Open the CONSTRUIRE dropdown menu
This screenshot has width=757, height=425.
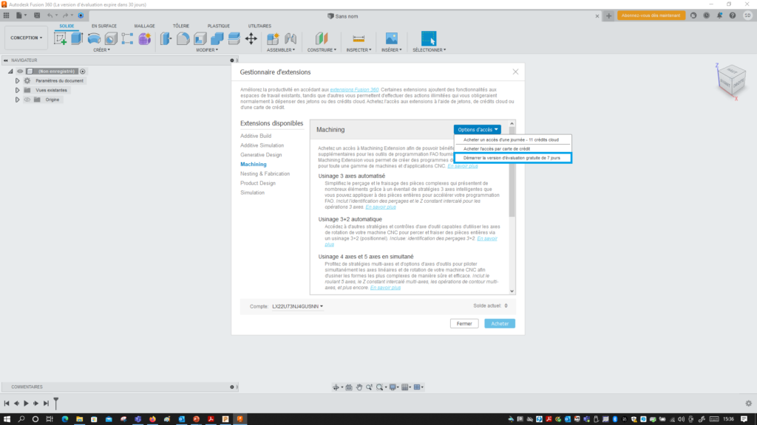(322, 49)
